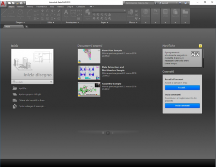This screenshot has height=167, width=216.
Task: Click the Assembly Sample title text
Action: (112, 83)
